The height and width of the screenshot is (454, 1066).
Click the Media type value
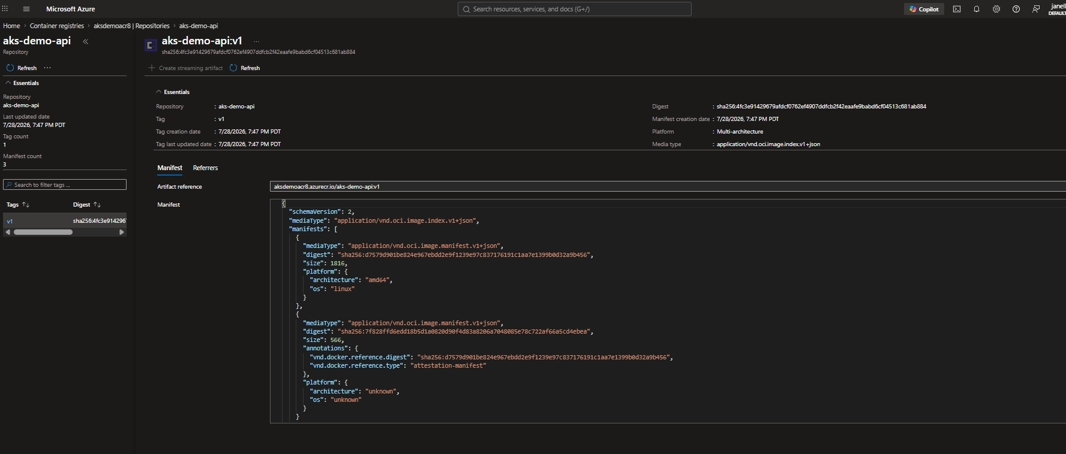pos(768,144)
